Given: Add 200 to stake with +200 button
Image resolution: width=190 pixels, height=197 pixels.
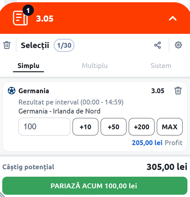Looking at the screenshot, I should tap(142, 127).
